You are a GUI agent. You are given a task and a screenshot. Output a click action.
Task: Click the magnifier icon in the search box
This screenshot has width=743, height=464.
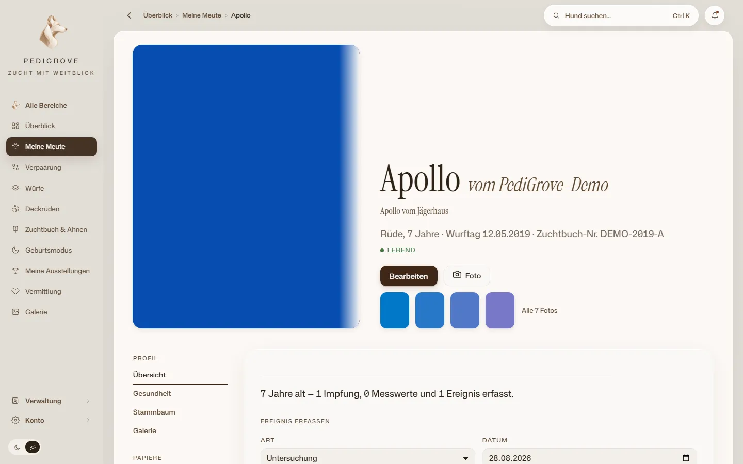click(556, 16)
